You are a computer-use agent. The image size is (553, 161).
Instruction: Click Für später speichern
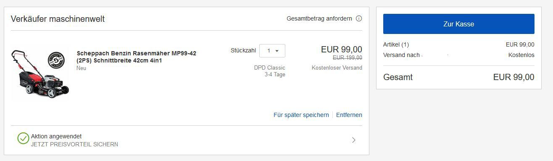(x=301, y=115)
